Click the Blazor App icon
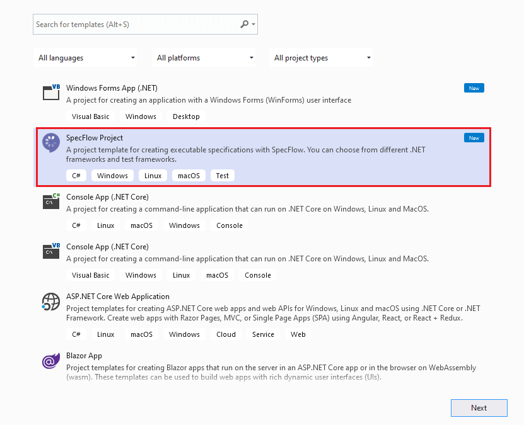 [51, 361]
